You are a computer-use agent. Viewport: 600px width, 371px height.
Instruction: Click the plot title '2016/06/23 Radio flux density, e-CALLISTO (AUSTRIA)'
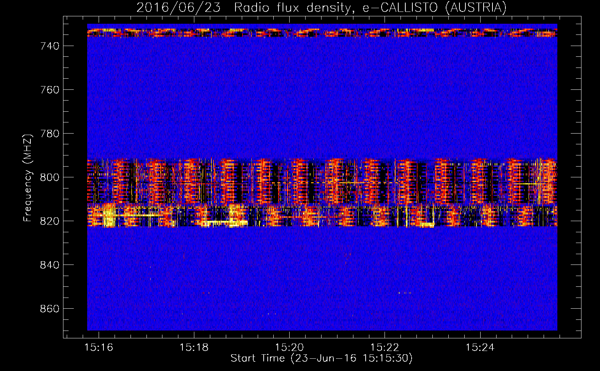click(x=322, y=7)
